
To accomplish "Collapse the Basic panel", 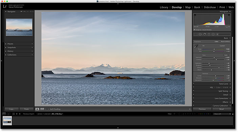I will tap(230, 38).
